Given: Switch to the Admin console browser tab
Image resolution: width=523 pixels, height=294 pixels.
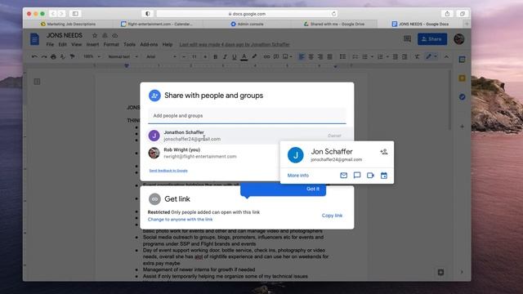Looking at the screenshot, I should (x=247, y=24).
